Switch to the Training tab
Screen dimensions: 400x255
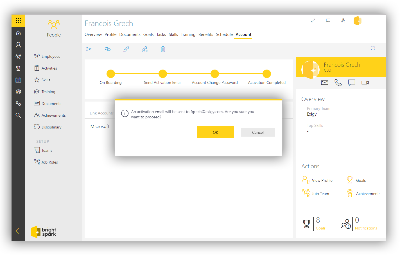point(188,35)
